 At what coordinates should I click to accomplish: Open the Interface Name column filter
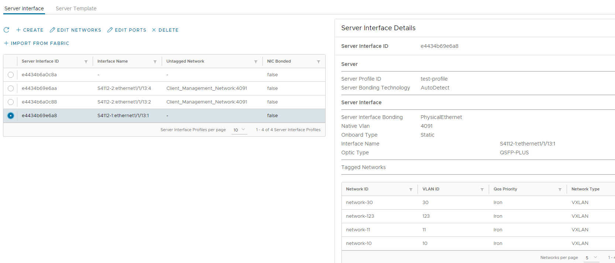(x=155, y=62)
